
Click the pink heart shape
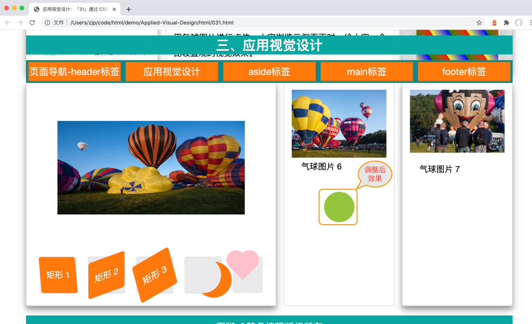coord(242,265)
